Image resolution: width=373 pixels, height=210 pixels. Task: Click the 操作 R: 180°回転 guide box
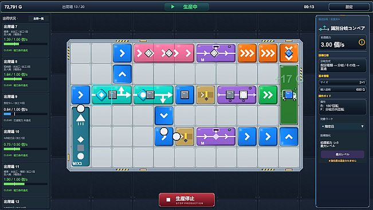click(x=342, y=107)
